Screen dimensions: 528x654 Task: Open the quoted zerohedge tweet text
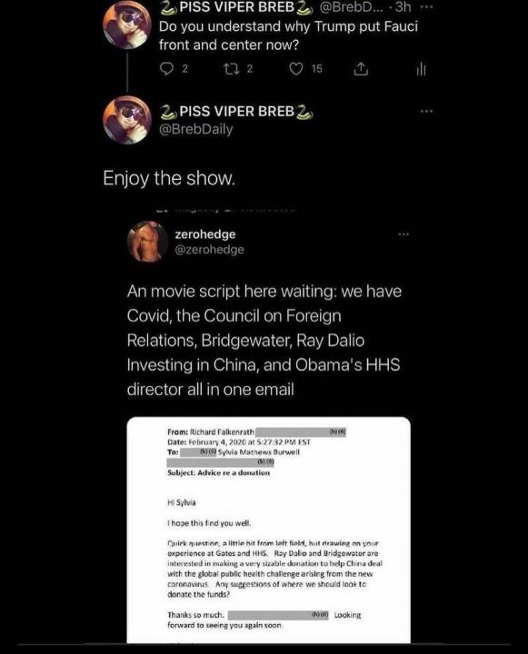(264, 340)
